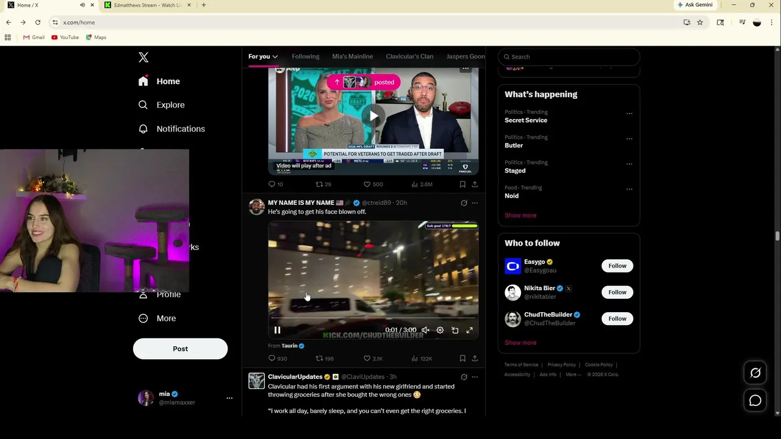This screenshot has height=439, width=781.
Task: Reply icon with 10 on the draft post
Action: [276, 184]
